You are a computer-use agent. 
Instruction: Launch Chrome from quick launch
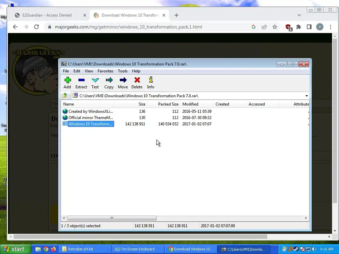(46, 249)
